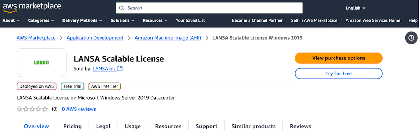
Task: Click the Deployed on AWS badge
Action: pyautogui.click(x=36, y=86)
